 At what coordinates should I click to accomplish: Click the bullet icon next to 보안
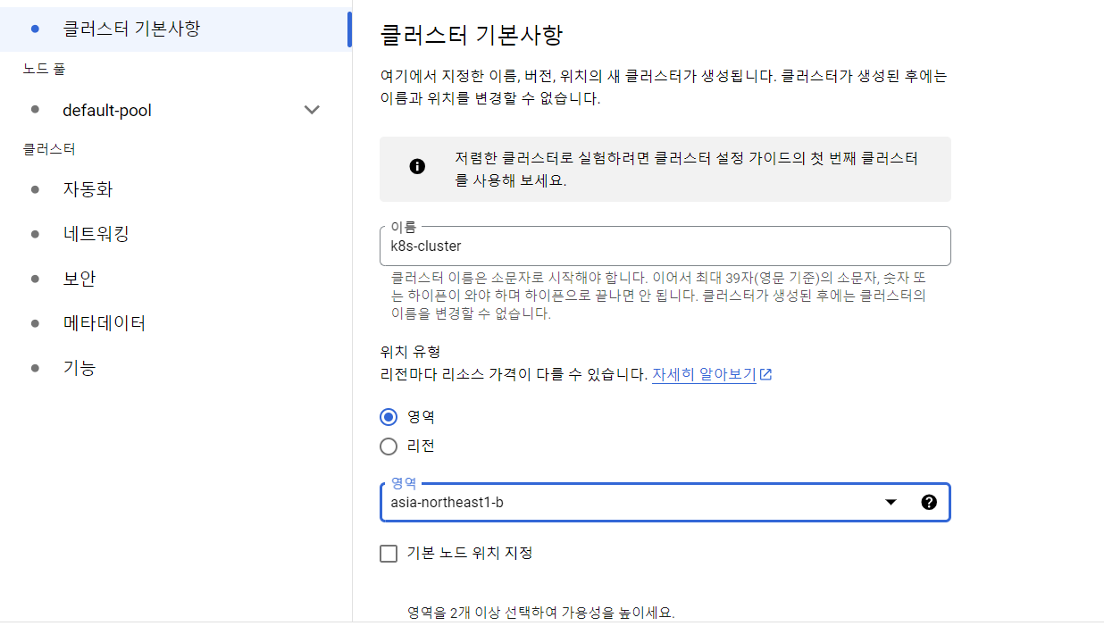pyautogui.click(x=35, y=279)
